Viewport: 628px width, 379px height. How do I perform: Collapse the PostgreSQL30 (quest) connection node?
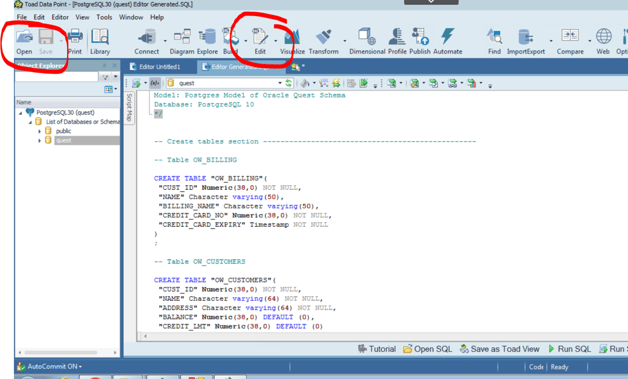(20, 113)
